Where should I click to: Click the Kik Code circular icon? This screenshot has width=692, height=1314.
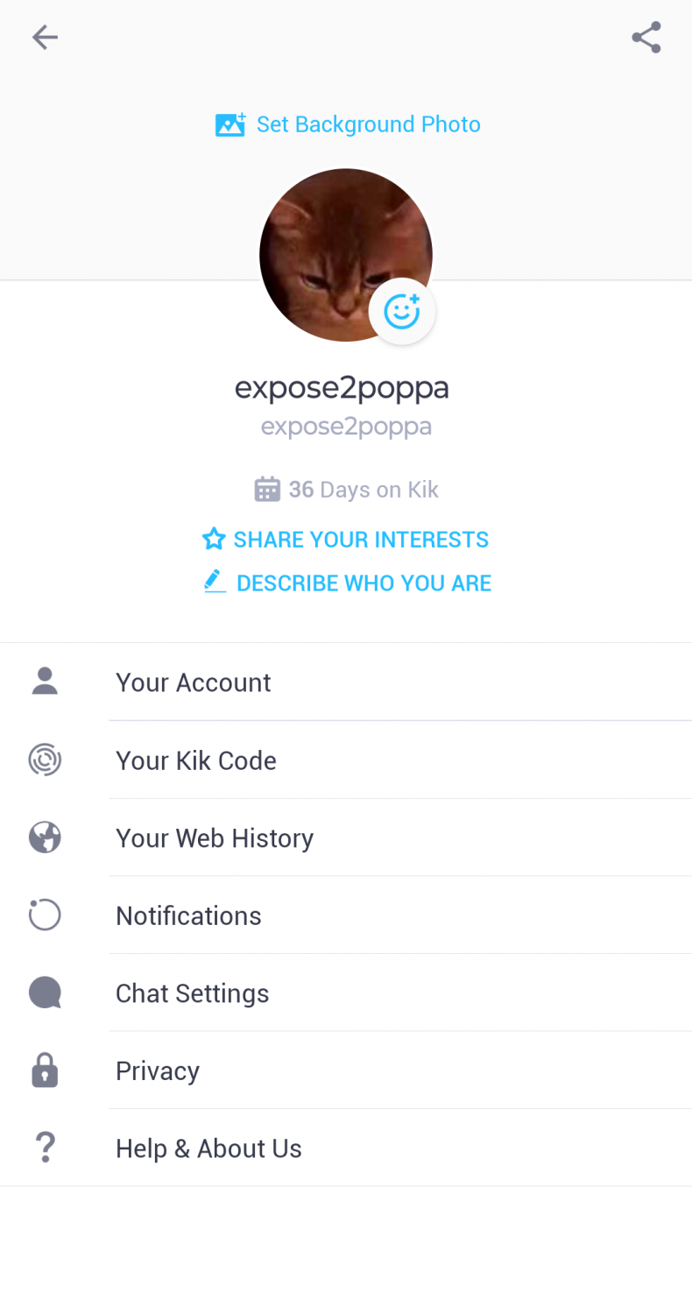(x=45, y=759)
